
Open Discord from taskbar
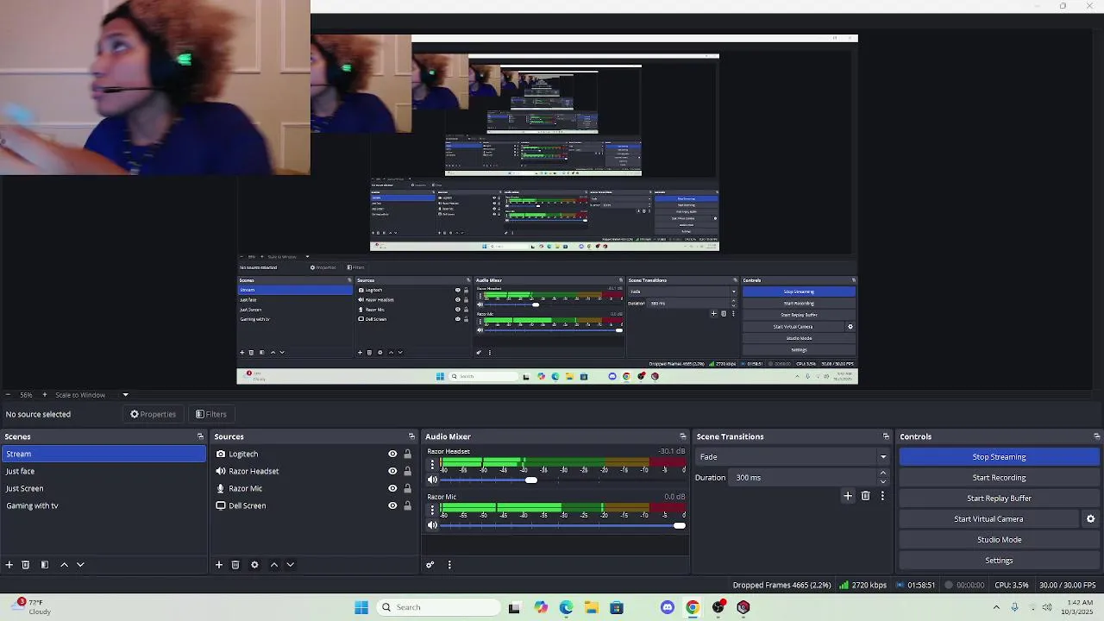667,607
